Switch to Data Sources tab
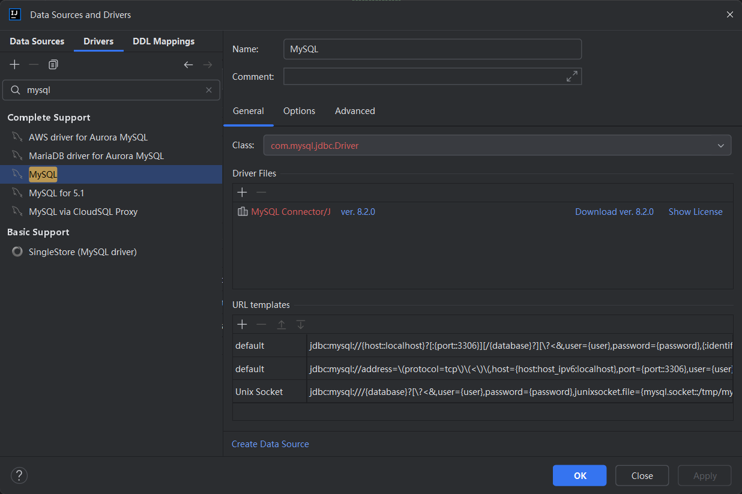Viewport: 742px width, 494px height. click(x=37, y=41)
